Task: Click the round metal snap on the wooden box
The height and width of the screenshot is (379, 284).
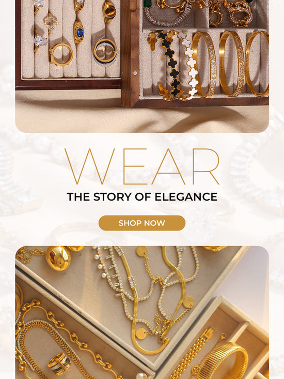Action: tap(135, 73)
